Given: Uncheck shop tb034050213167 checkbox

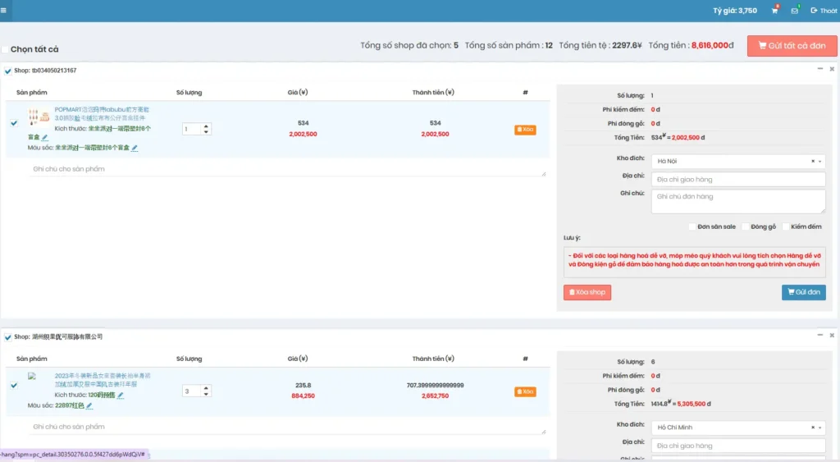Looking at the screenshot, I should coord(8,71).
